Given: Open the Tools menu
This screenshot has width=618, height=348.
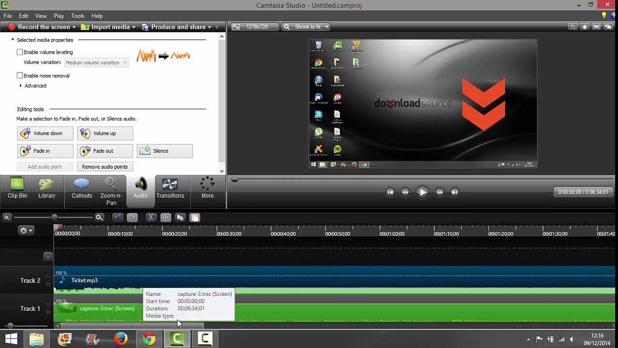Looking at the screenshot, I should (x=77, y=16).
